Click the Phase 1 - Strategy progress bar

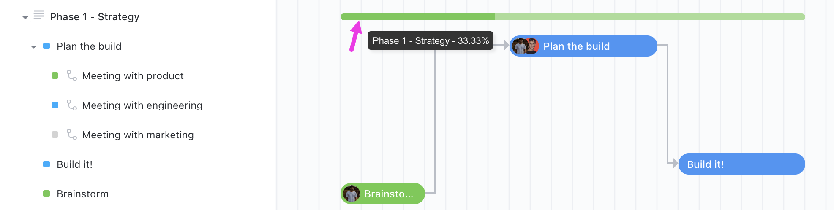[572, 17]
